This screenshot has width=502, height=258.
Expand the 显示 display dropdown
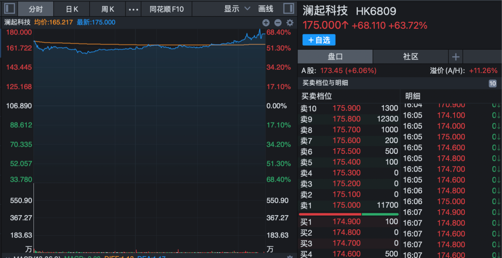[x=237, y=9]
